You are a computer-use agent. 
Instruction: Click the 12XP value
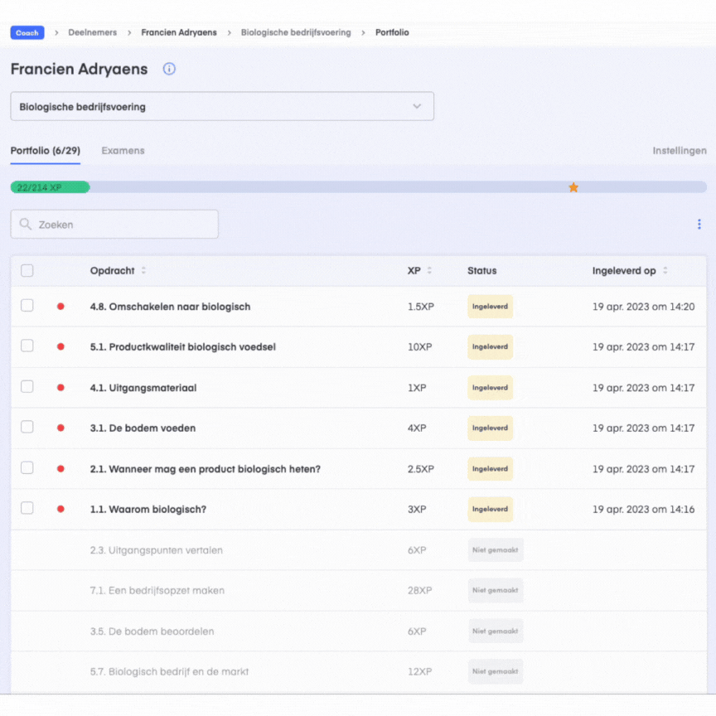[419, 671]
